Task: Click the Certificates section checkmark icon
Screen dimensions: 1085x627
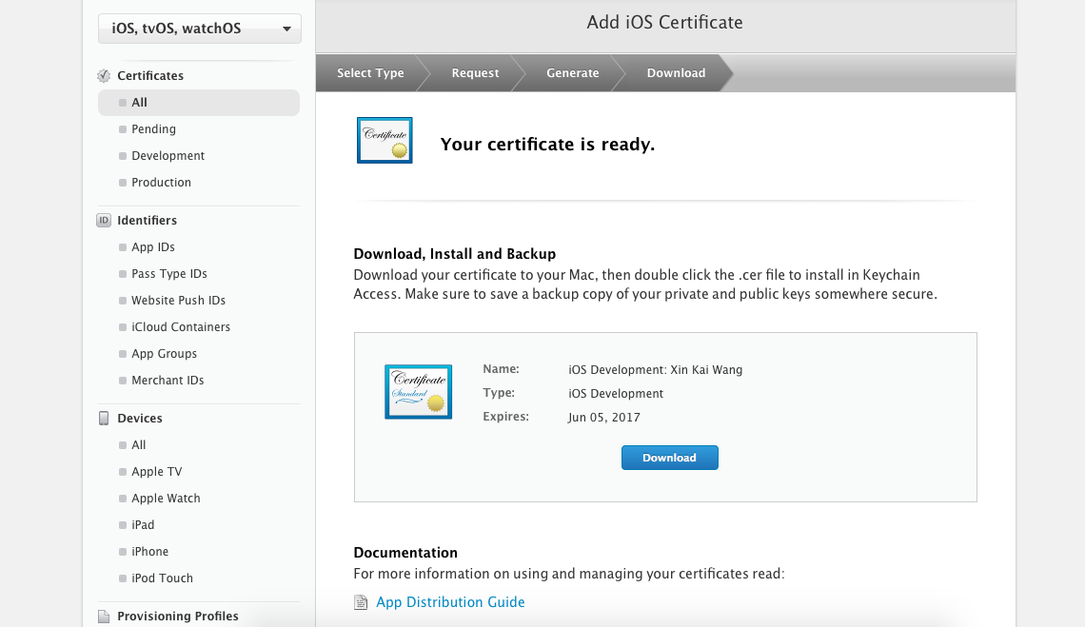Action: point(104,76)
